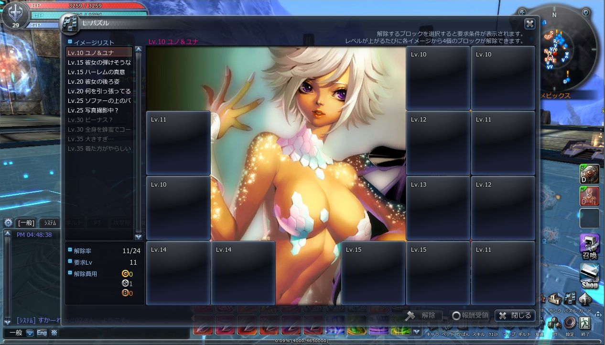Open the PT party icon

click(555, 324)
